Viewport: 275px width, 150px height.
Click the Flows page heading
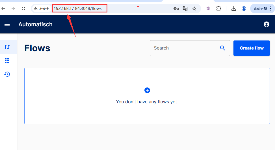click(x=37, y=48)
